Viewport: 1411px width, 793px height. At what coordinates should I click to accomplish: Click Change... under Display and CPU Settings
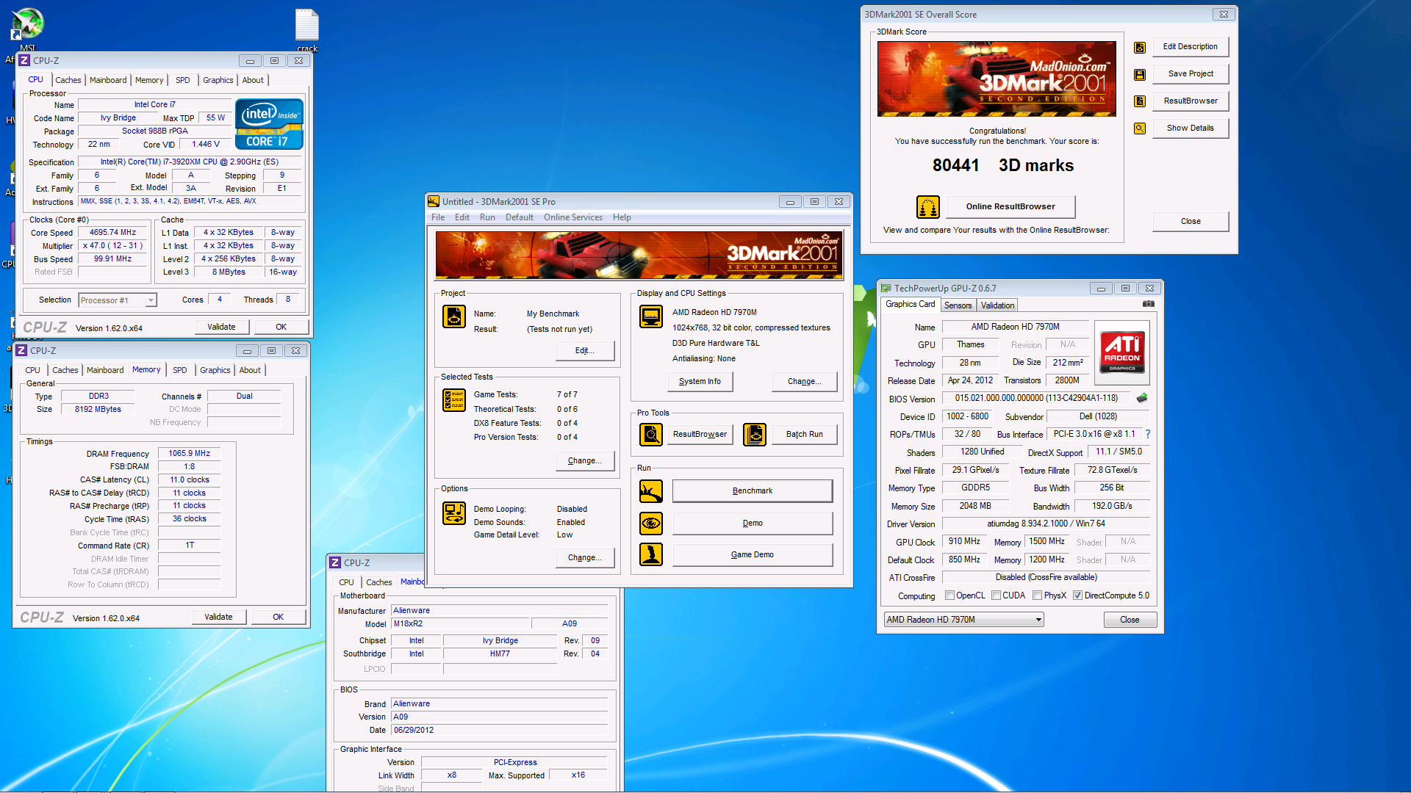pos(805,382)
